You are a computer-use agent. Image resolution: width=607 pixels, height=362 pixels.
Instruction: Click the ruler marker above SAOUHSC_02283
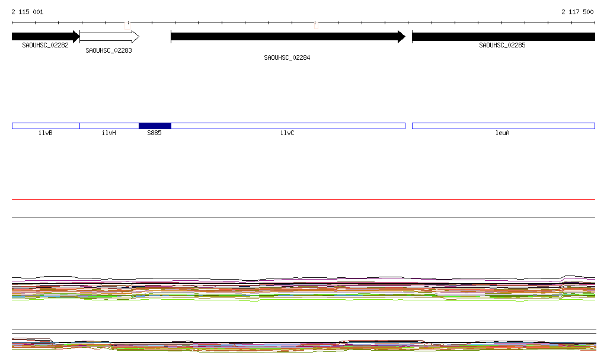pyautogui.click(x=128, y=24)
